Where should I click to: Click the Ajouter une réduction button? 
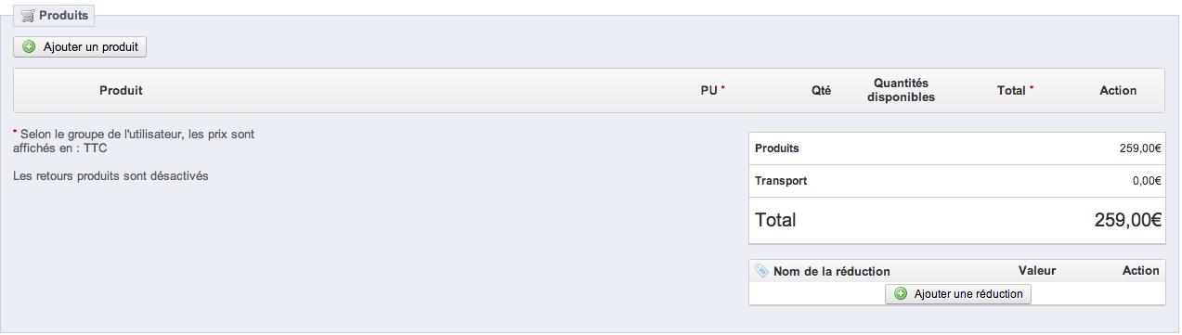[958, 294]
